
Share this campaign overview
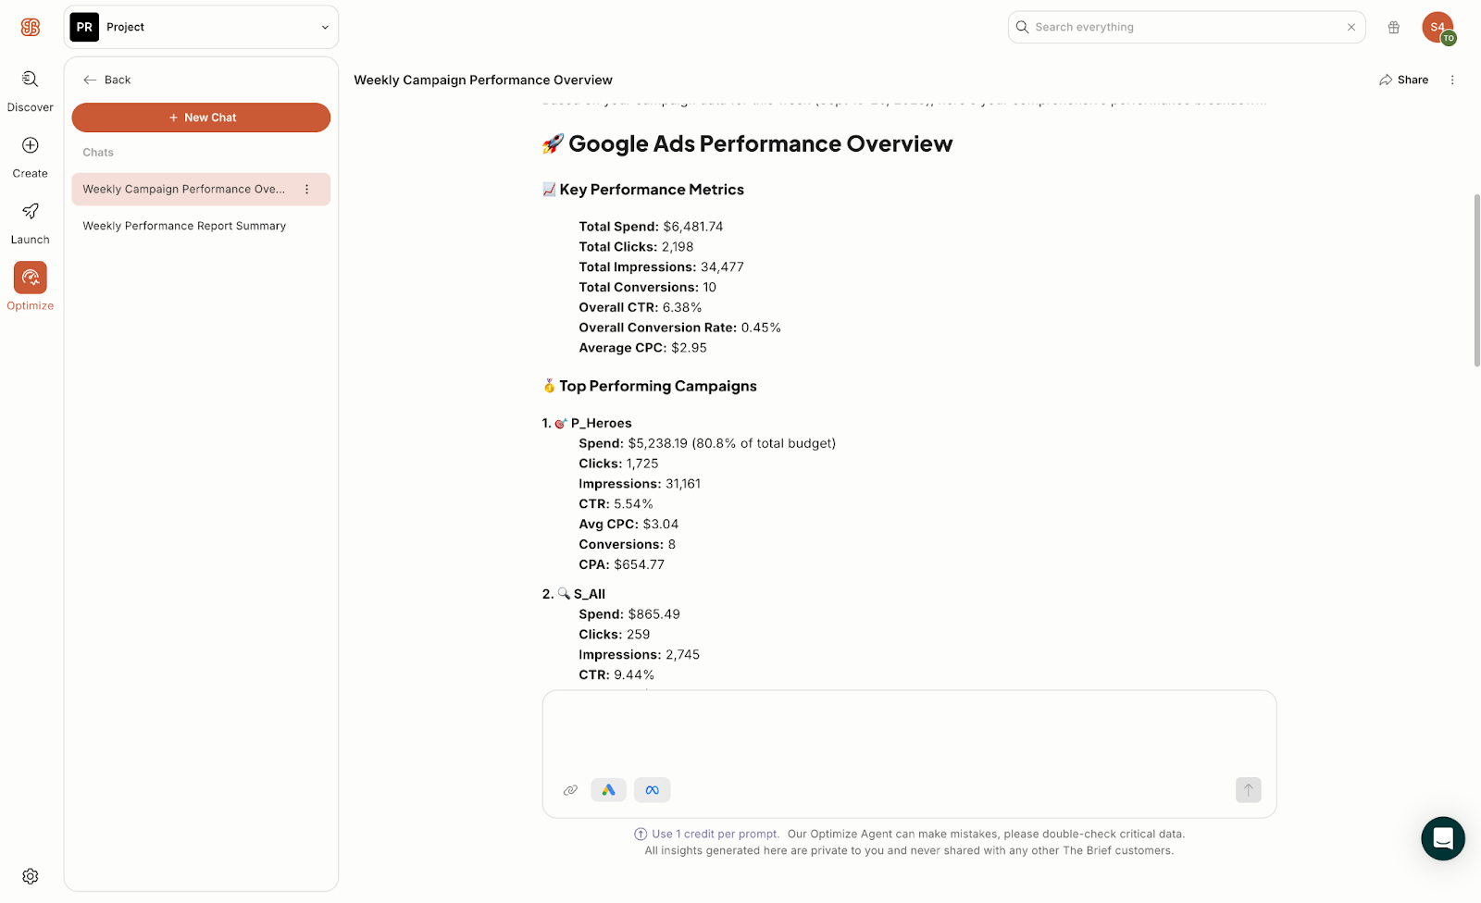pos(1403,80)
